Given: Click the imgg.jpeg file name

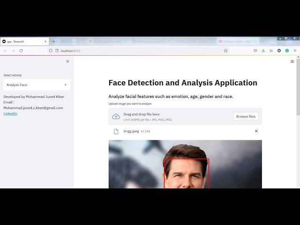Looking at the screenshot, I should (131, 131).
